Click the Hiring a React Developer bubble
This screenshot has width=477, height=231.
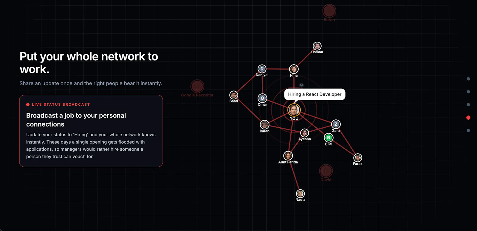315,94
